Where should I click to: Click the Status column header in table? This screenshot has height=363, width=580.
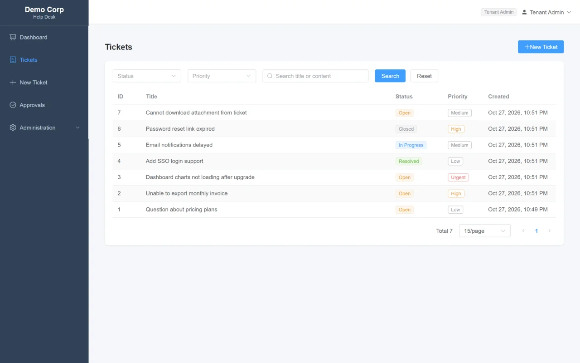point(404,97)
